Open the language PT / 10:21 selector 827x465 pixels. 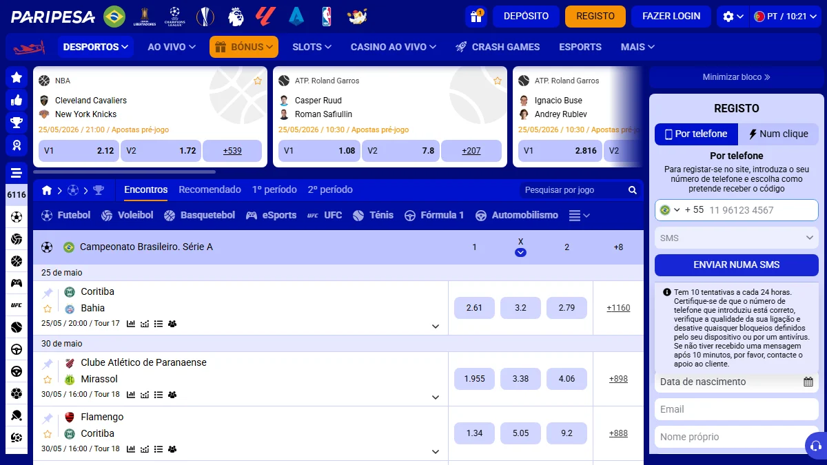tap(787, 16)
